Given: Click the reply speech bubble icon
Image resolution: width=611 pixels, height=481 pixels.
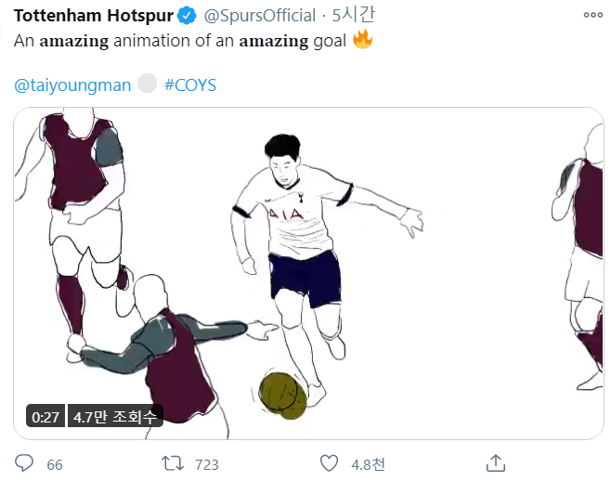Looking at the screenshot, I should 25,462.
